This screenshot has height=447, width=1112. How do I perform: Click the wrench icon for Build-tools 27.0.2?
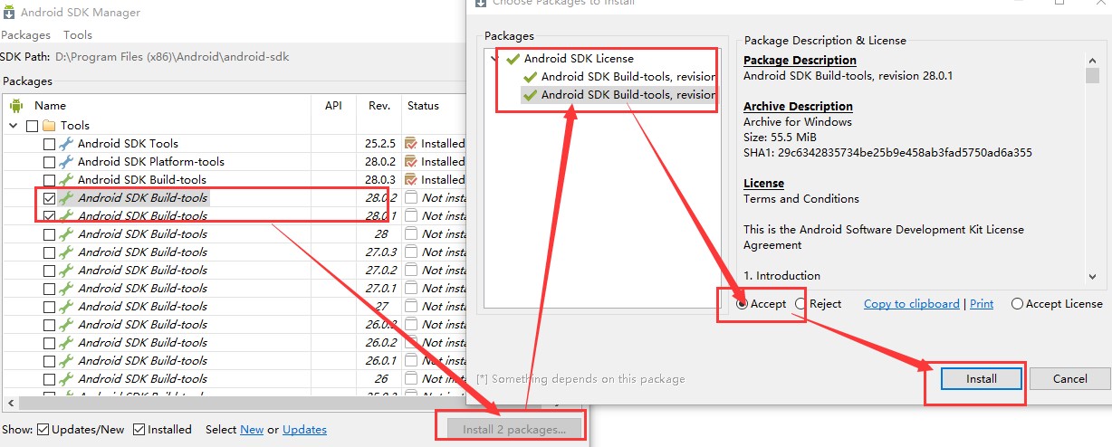click(x=66, y=270)
